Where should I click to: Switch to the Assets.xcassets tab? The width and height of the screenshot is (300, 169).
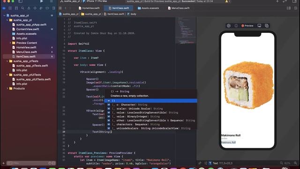[148, 8]
